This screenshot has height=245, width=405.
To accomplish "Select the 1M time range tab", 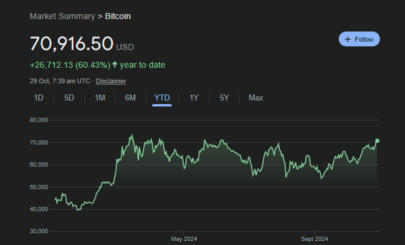I will click(x=100, y=98).
